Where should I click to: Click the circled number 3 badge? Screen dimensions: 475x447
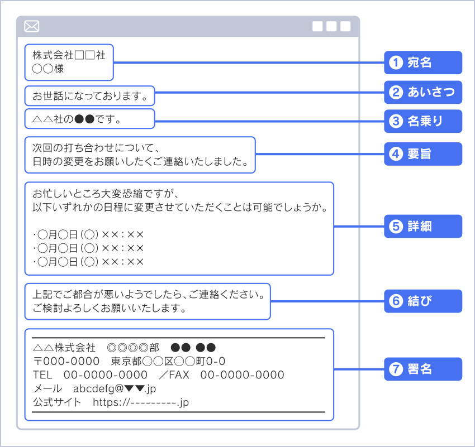point(396,122)
